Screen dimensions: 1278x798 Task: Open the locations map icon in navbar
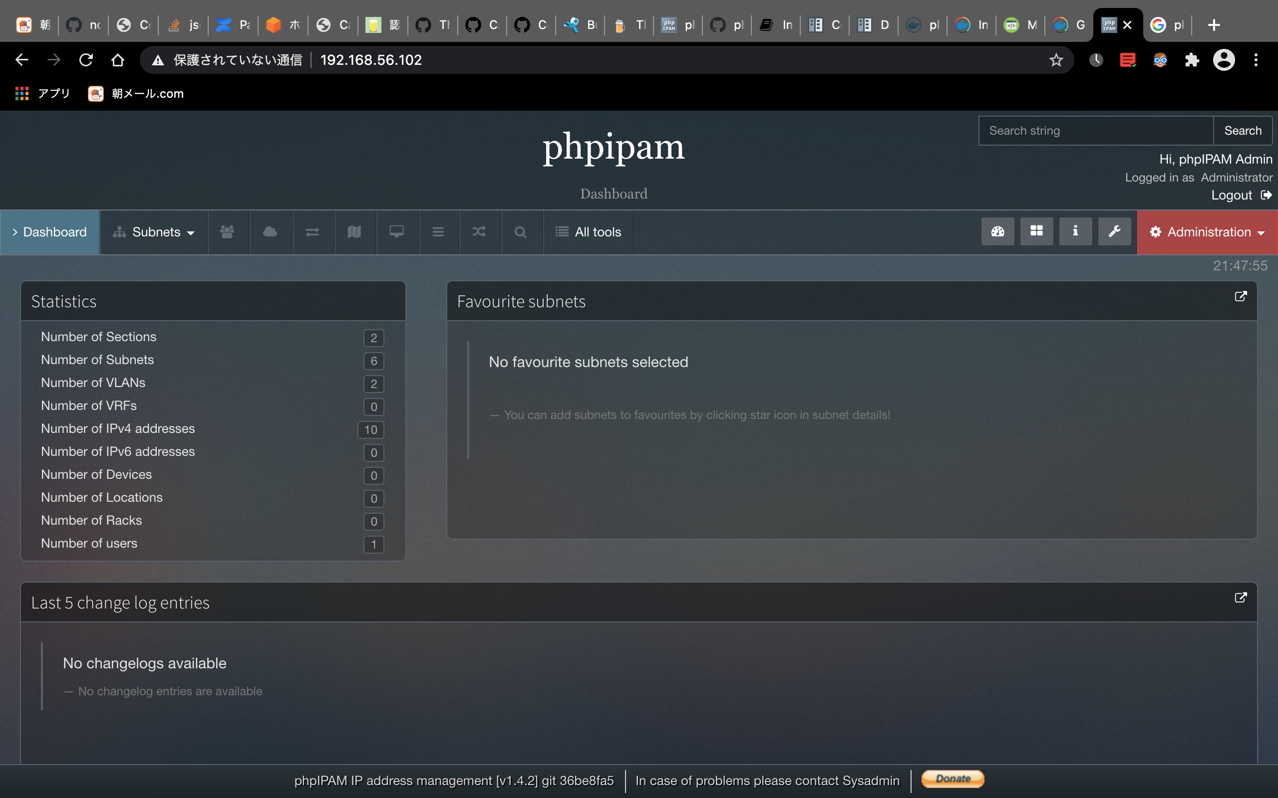point(354,232)
